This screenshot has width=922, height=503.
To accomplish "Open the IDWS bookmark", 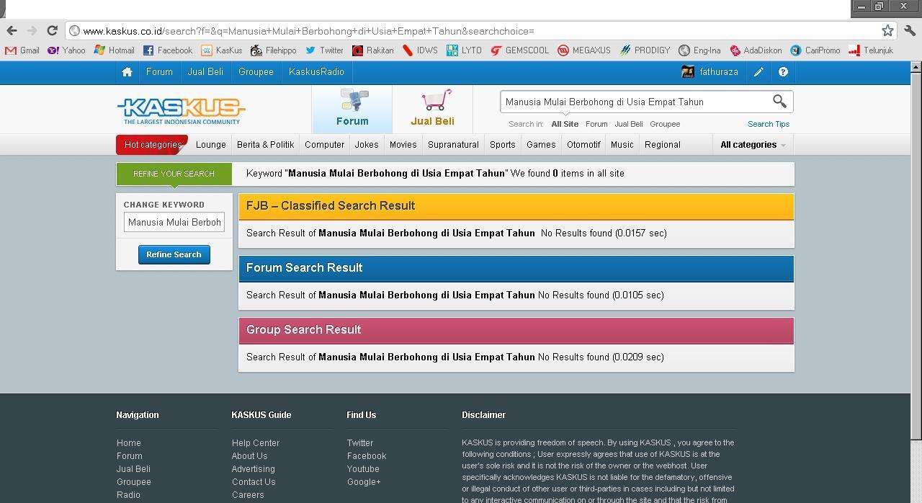I will (420, 50).
